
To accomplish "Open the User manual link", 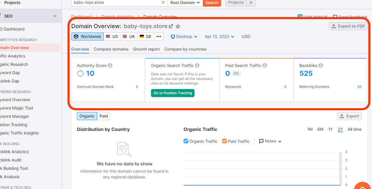I will [312, 17].
